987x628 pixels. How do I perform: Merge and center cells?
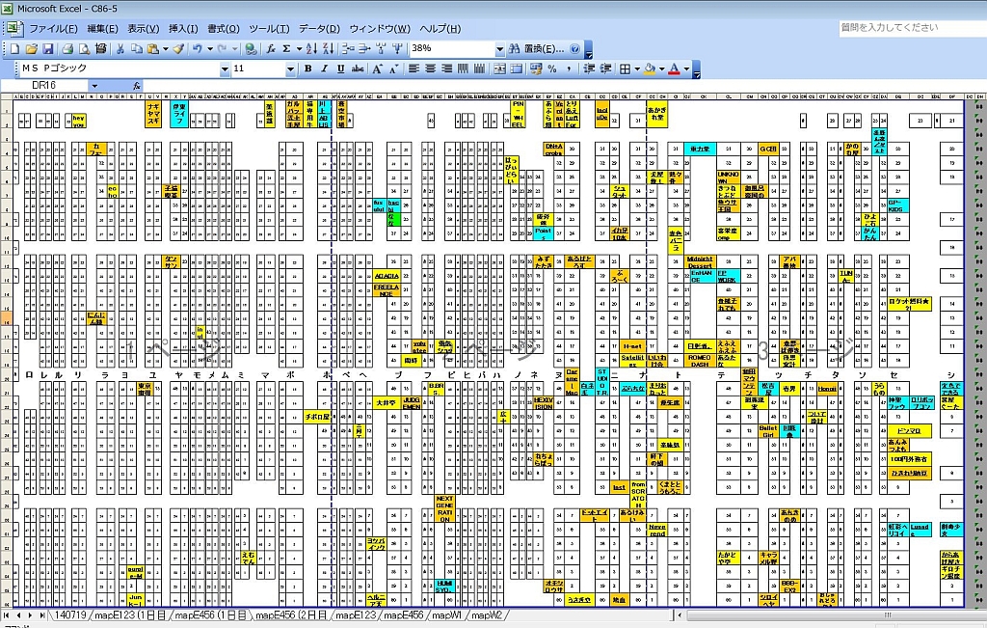point(499,68)
